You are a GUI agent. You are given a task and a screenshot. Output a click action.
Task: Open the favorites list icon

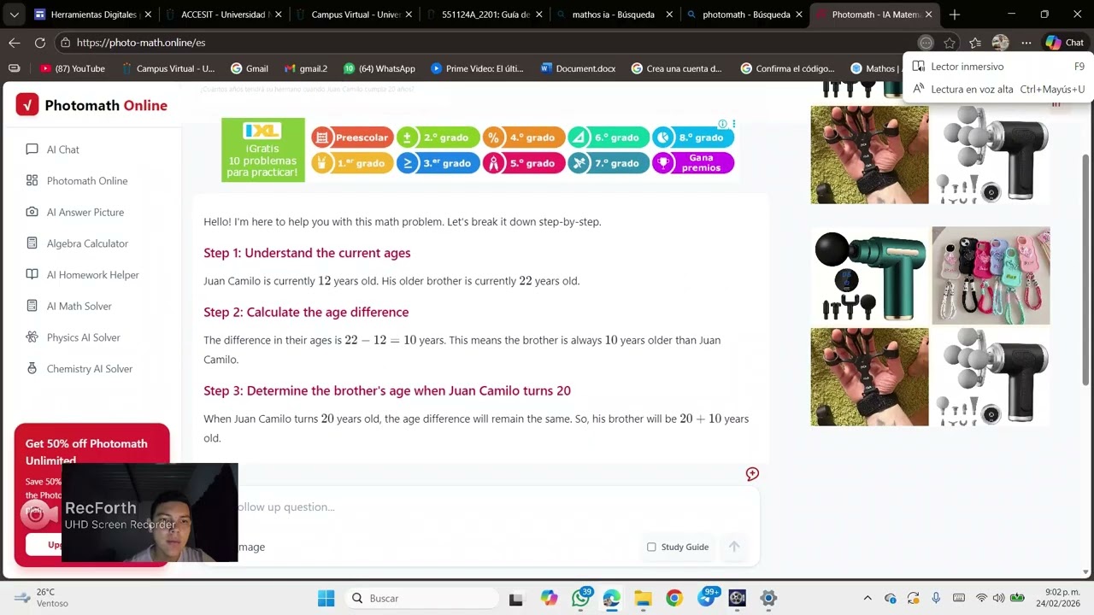click(975, 43)
